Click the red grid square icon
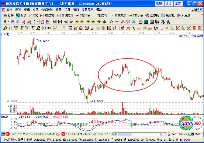 tap(103, 28)
